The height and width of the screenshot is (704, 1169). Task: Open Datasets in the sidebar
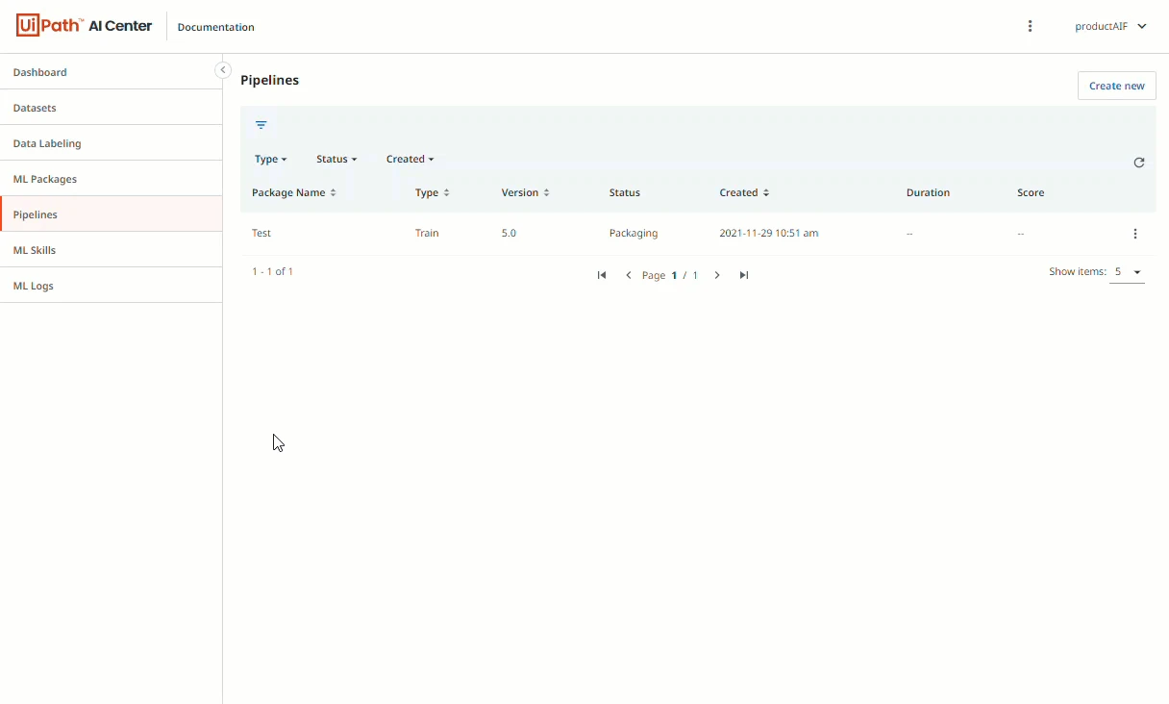pos(112,108)
